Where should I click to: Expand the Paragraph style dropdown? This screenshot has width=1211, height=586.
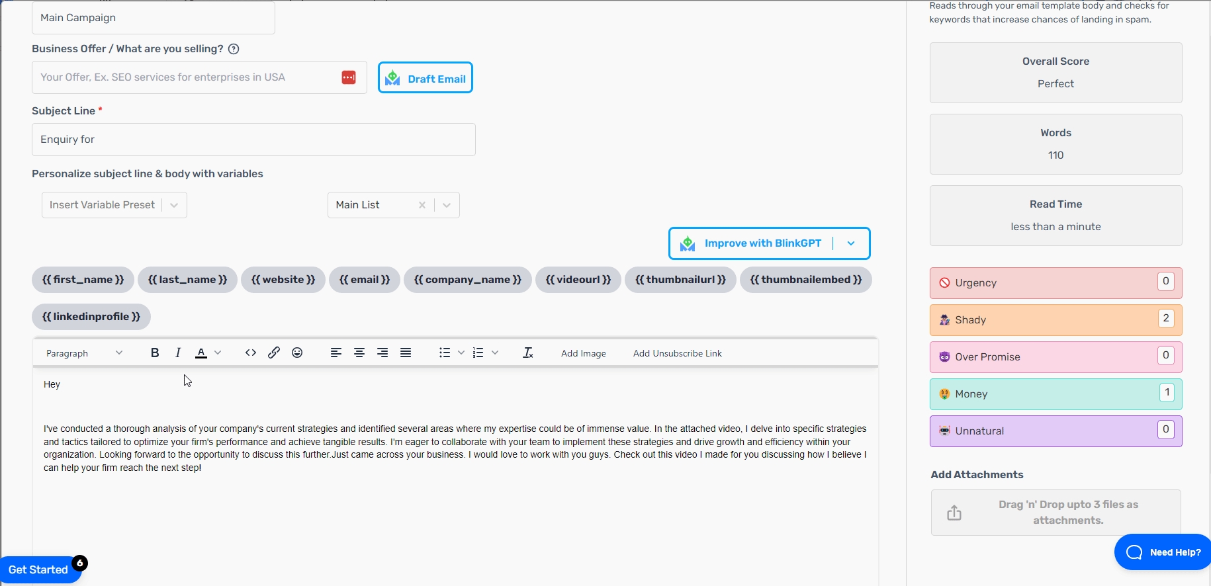(84, 353)
